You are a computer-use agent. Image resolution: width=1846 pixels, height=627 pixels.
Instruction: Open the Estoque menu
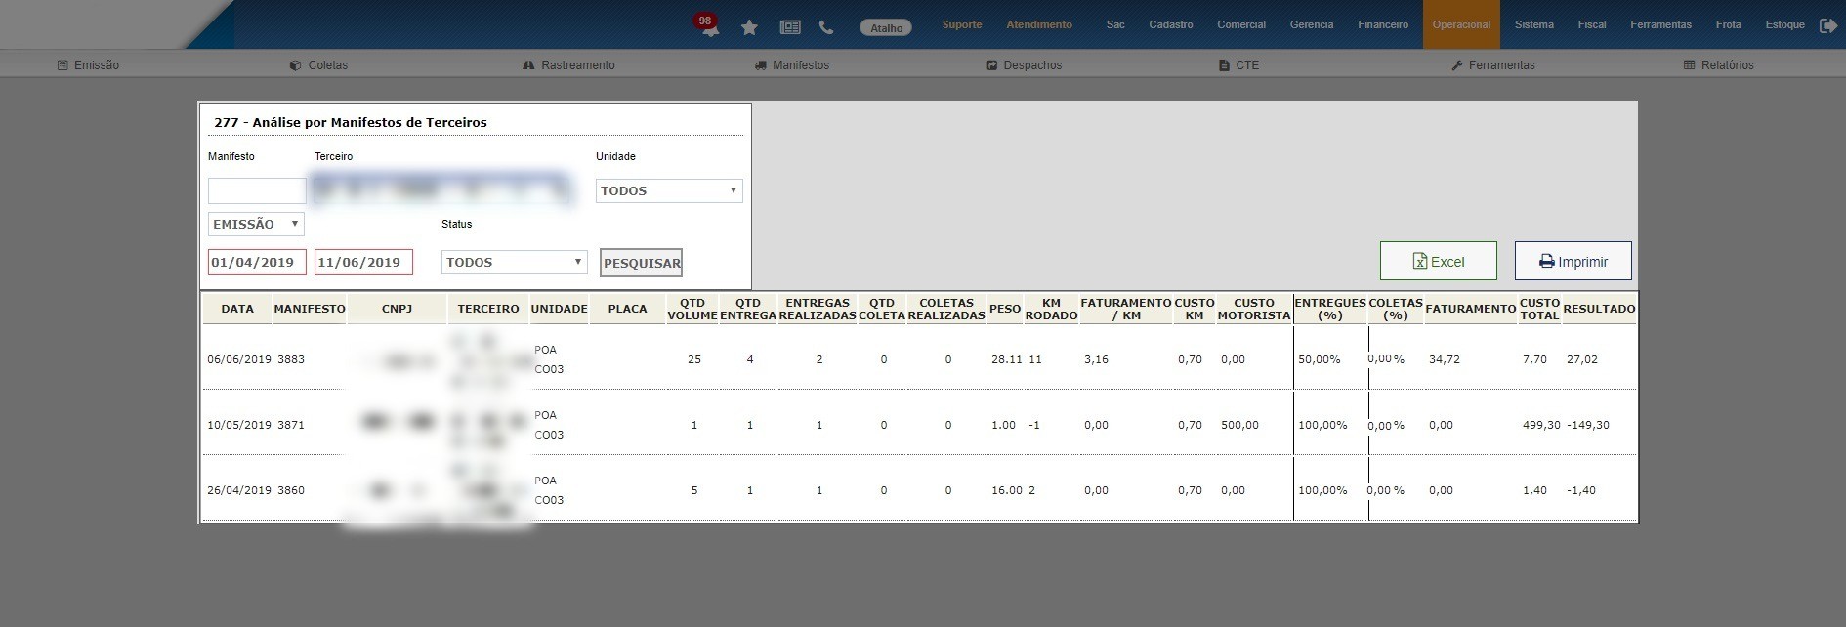point(1784,24)
